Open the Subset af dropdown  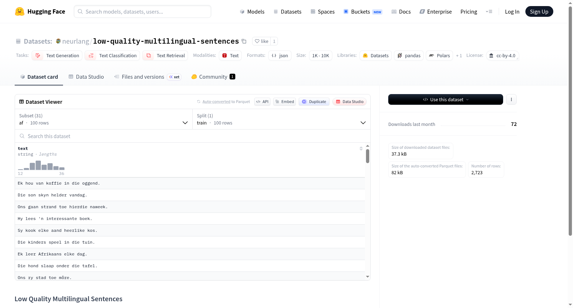coord(103,119)
